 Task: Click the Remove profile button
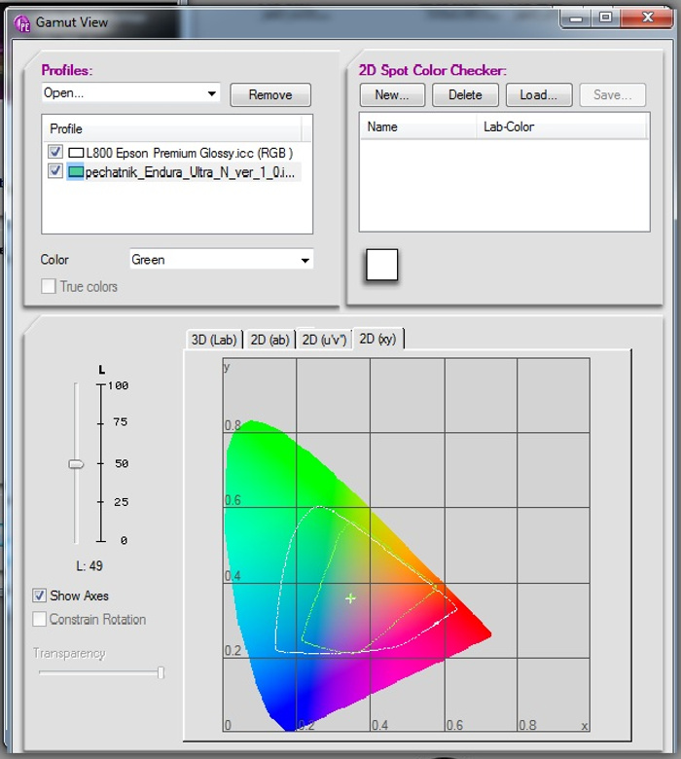[x=270, y=94]
